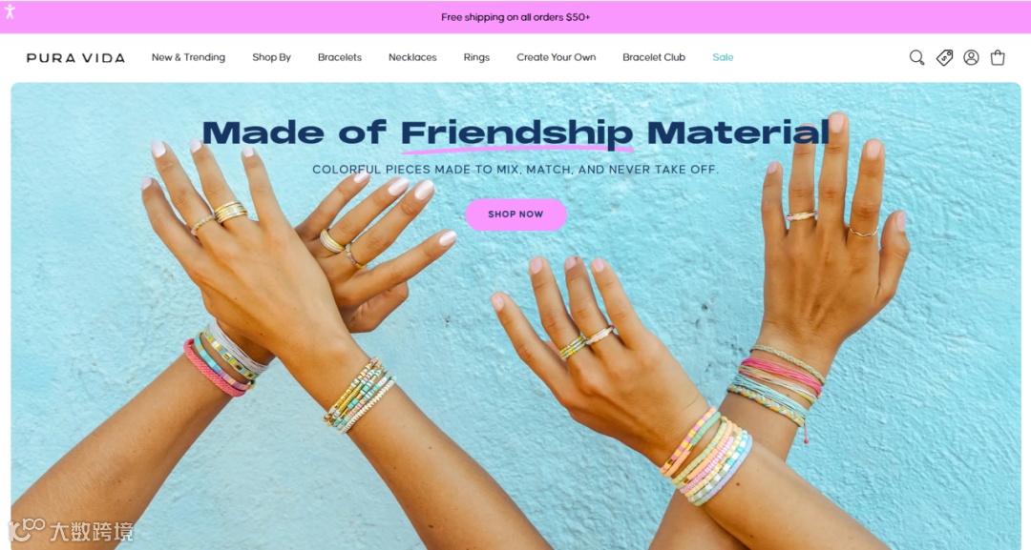Open the accessibility figure icon
The height and width of the screenshot is (550, 1031).
coord(10,10)
